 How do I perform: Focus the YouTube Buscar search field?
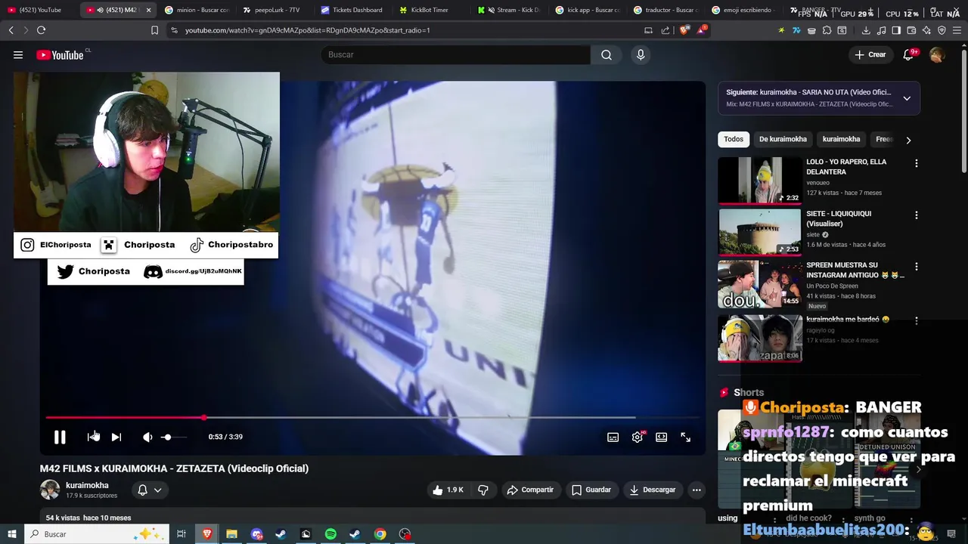[455, 54]
